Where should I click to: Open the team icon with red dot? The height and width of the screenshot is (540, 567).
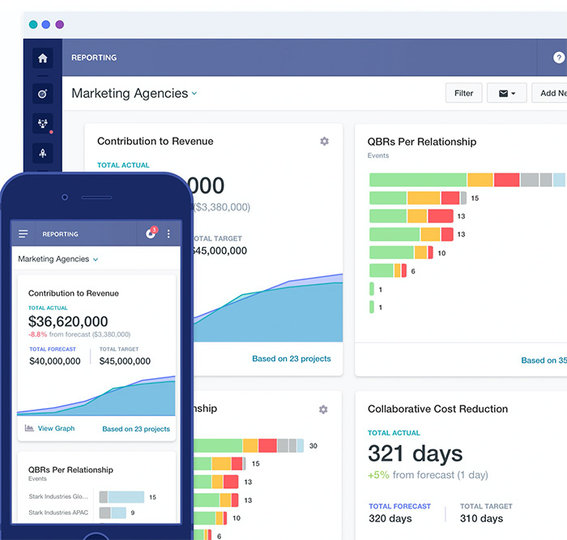(x=43, y=124)
